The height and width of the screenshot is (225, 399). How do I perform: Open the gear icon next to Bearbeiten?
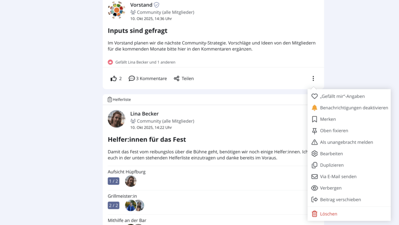point(314,154)
